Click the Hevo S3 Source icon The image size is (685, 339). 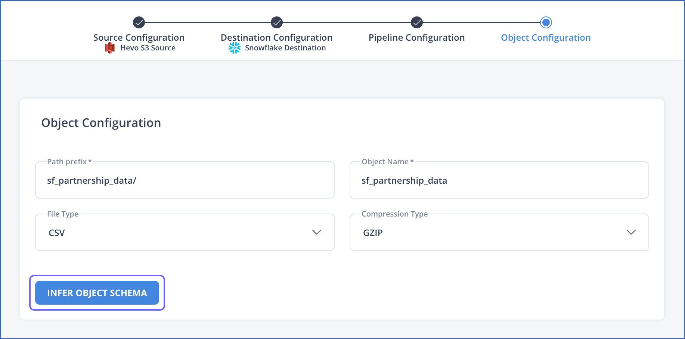click(x=110, y=48)
